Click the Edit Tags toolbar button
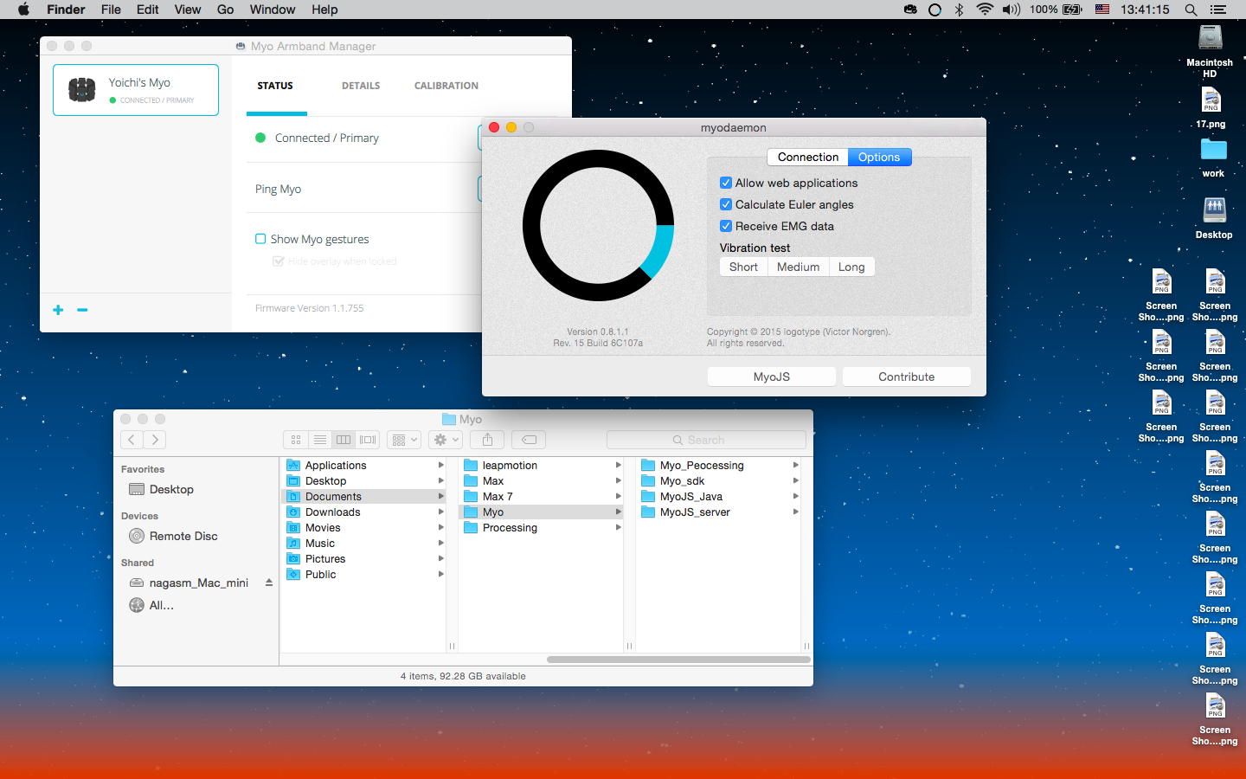Image resolution: width=1246 pixels, height=779 pixels. 529,440
